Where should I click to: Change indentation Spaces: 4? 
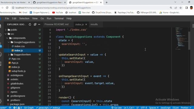pos(154,108)
